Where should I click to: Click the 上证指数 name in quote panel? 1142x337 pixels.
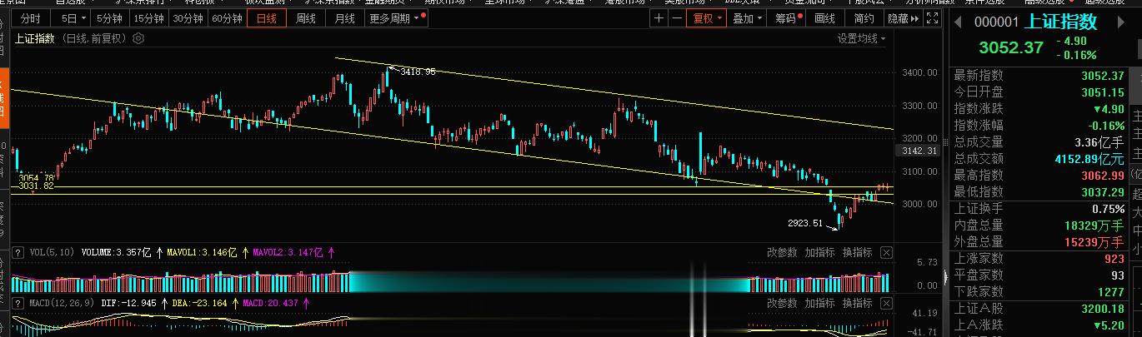(x=1060, y=22)
